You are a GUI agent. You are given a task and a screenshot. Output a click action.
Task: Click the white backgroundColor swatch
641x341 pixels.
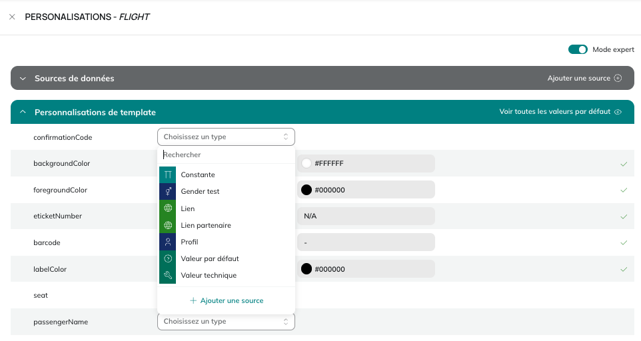pos(307,163)
